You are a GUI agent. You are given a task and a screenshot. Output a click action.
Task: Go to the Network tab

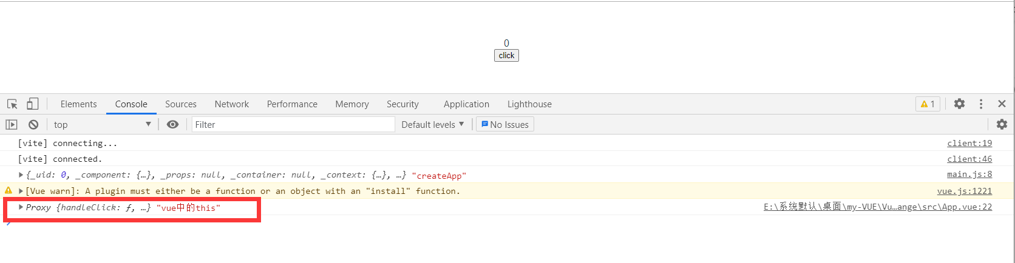tap(232, 104)
